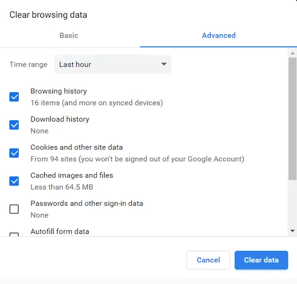Screen dimensions: 297x284
Task: Uncheck the Download history checkbox
Action: coord(14,125)
